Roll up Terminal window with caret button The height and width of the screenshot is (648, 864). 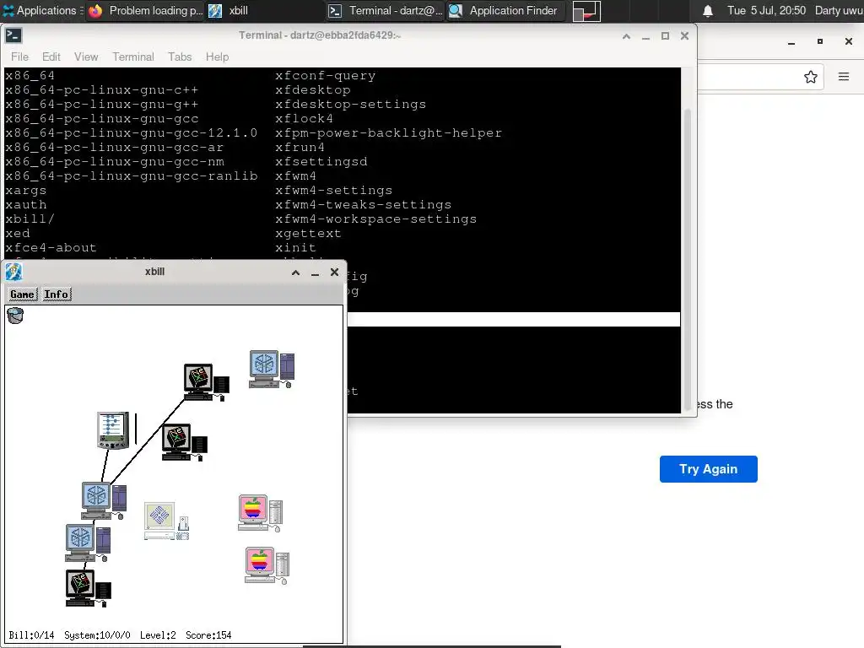coord(627,35)
